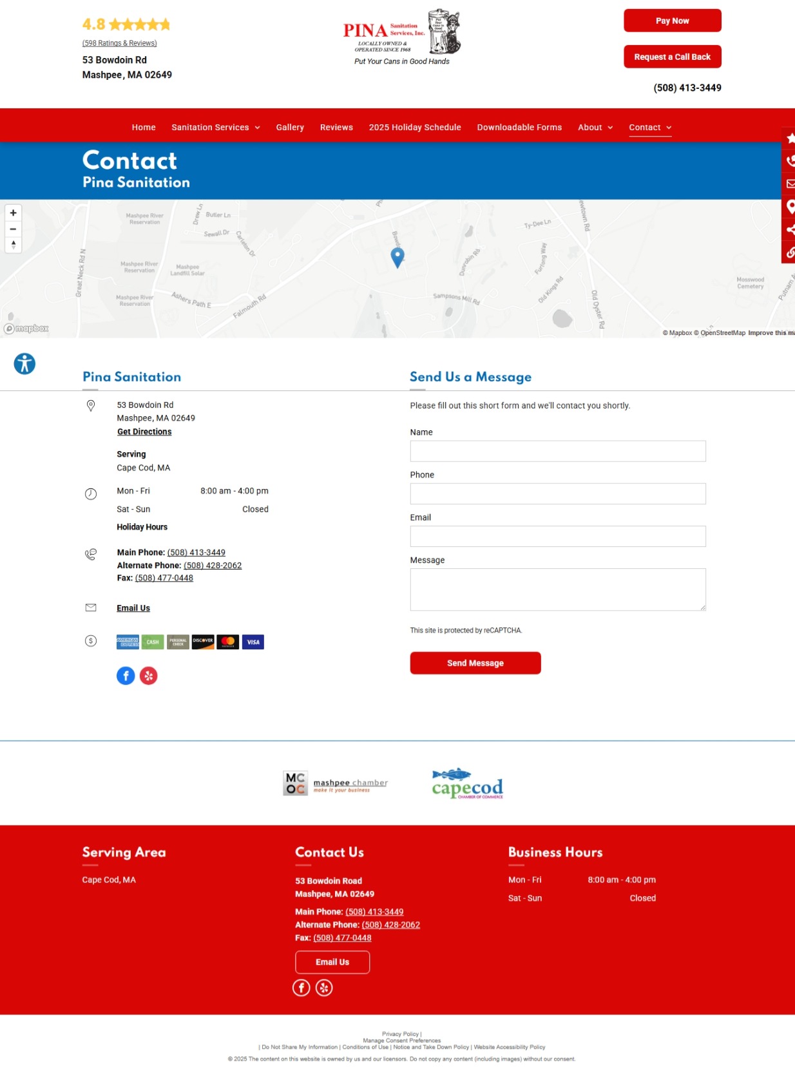Viewport: 795px width, 1070px height.
Task: Click the footer Fax number
Action: pyautogui.click(x=342, y=938)
